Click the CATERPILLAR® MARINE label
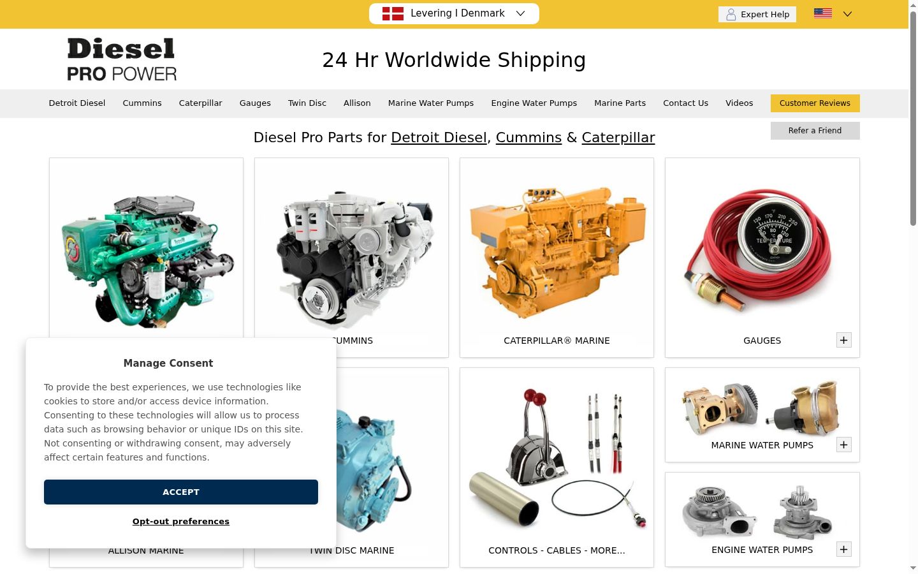This screenshot has height=574, width=918. point(557,341)
